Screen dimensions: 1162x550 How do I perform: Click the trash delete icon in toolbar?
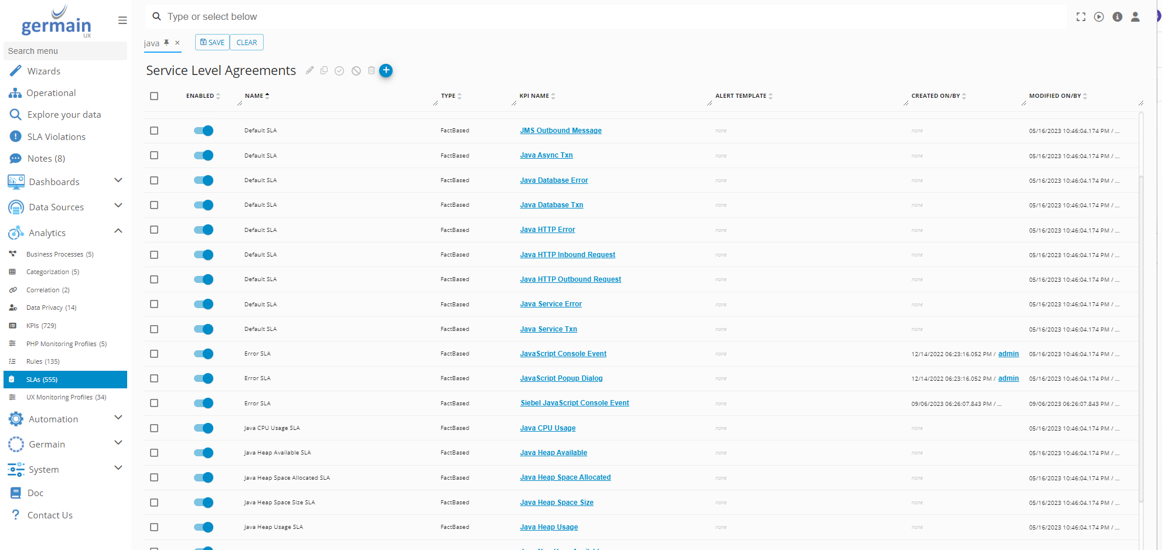pos(371,70)
